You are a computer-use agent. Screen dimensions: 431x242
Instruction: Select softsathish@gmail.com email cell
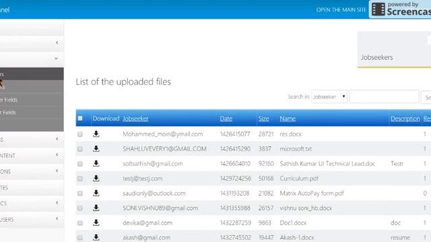153,163
